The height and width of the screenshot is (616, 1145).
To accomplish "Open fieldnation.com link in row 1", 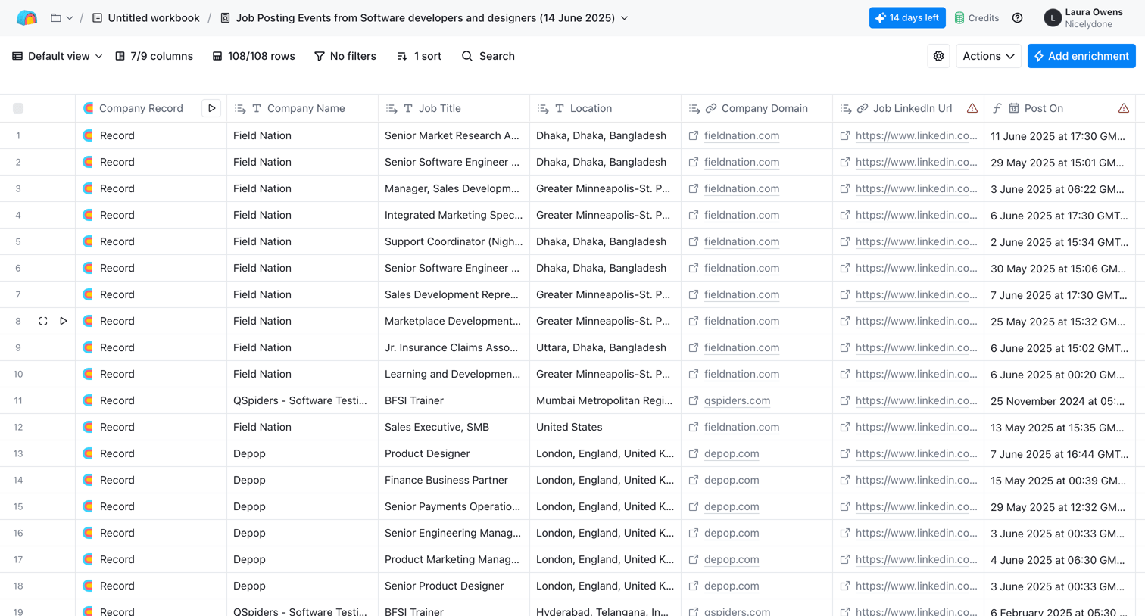I will click(x=741, y=135).
